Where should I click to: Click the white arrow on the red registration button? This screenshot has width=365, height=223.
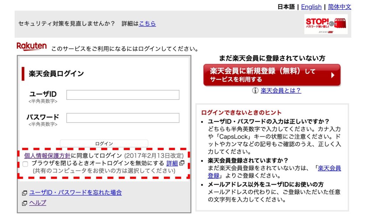[332, 75]
